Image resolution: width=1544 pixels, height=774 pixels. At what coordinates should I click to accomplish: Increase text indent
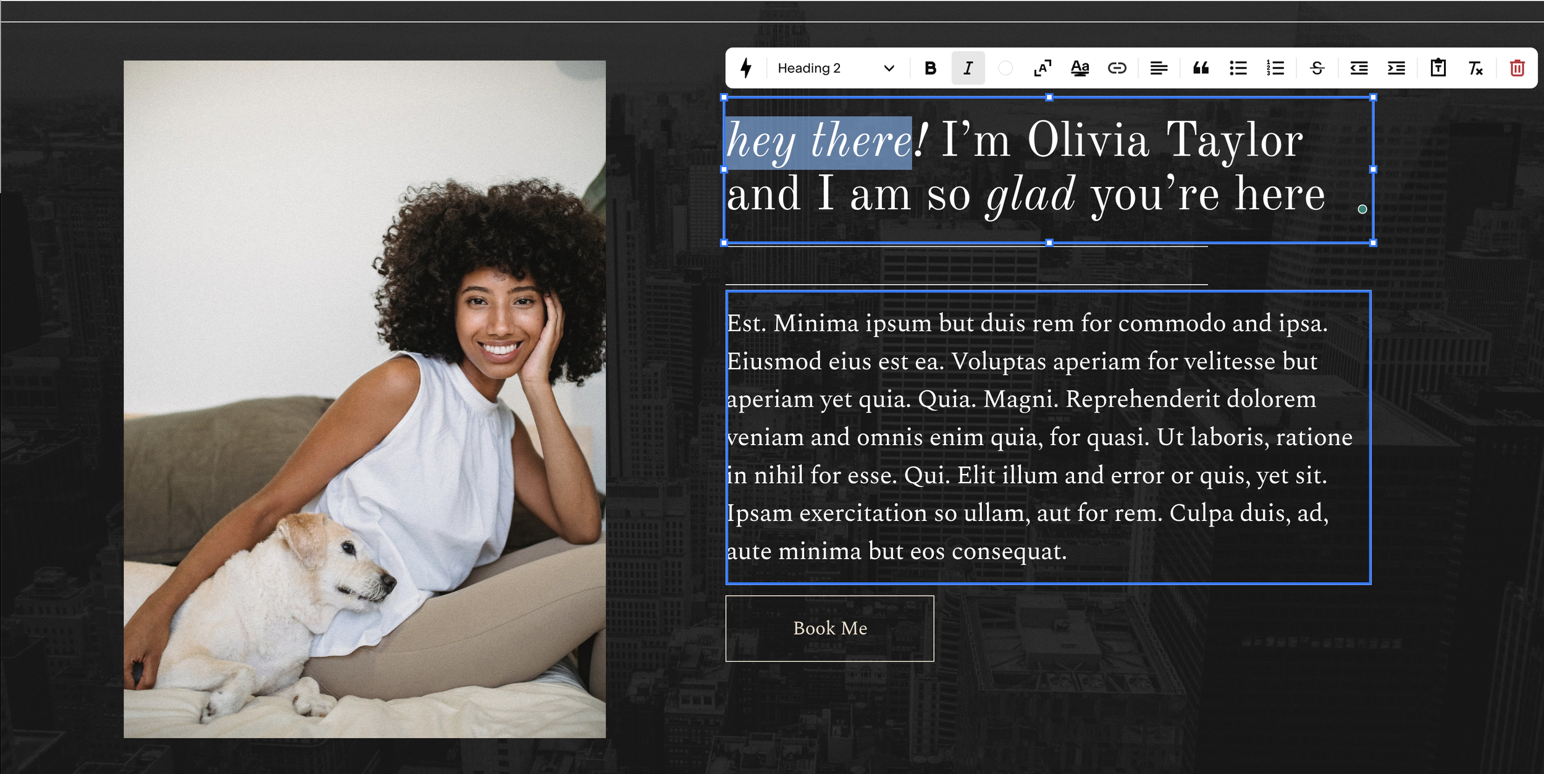pyautogui.click(x=1396, y=68)
